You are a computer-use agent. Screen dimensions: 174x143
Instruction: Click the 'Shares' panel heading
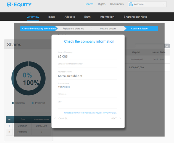pyautogui.click(x=14, y=45)
